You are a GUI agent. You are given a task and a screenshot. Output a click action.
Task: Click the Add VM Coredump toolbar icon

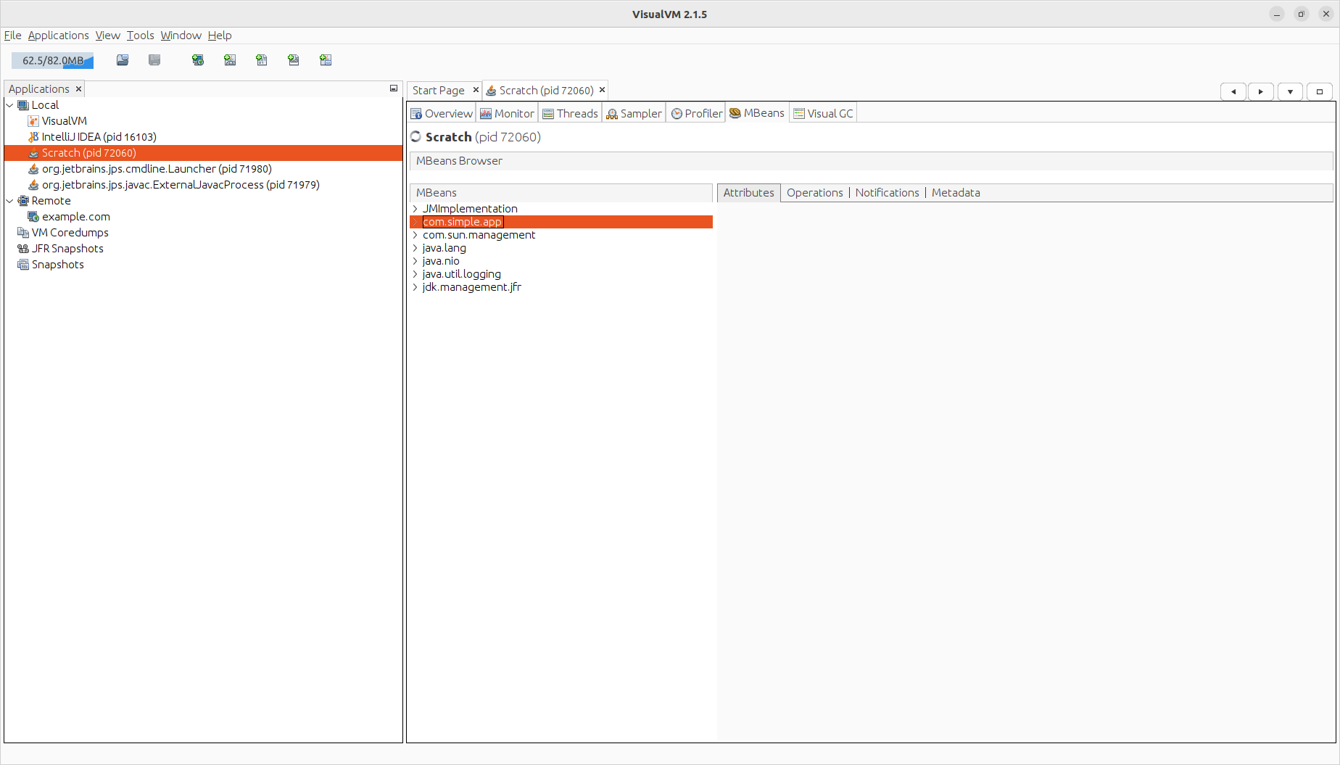pyautogui.click(x=262, y=60)
